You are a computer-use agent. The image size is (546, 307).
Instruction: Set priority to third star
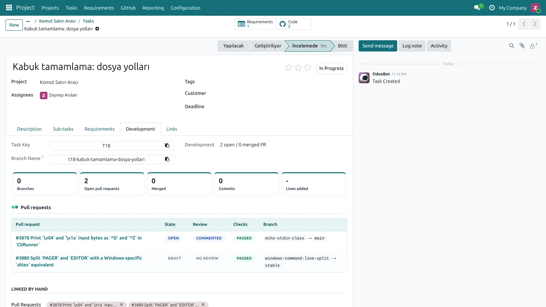308,68
